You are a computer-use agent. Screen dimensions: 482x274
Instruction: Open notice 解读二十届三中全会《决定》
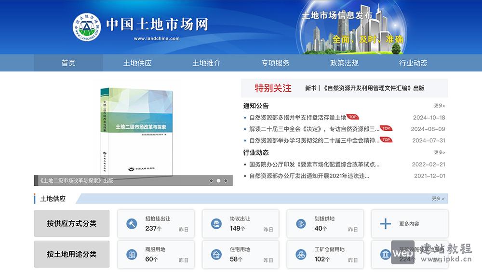point(314,129)
